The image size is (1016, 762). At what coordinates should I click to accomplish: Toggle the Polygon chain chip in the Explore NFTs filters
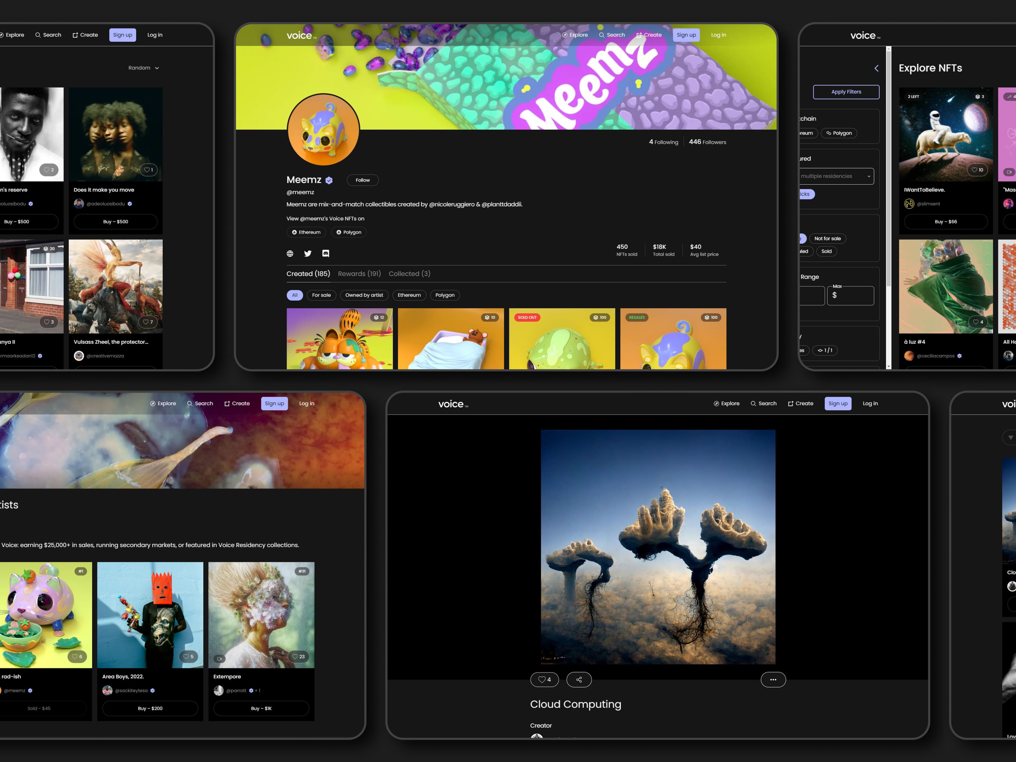(839, 133)
